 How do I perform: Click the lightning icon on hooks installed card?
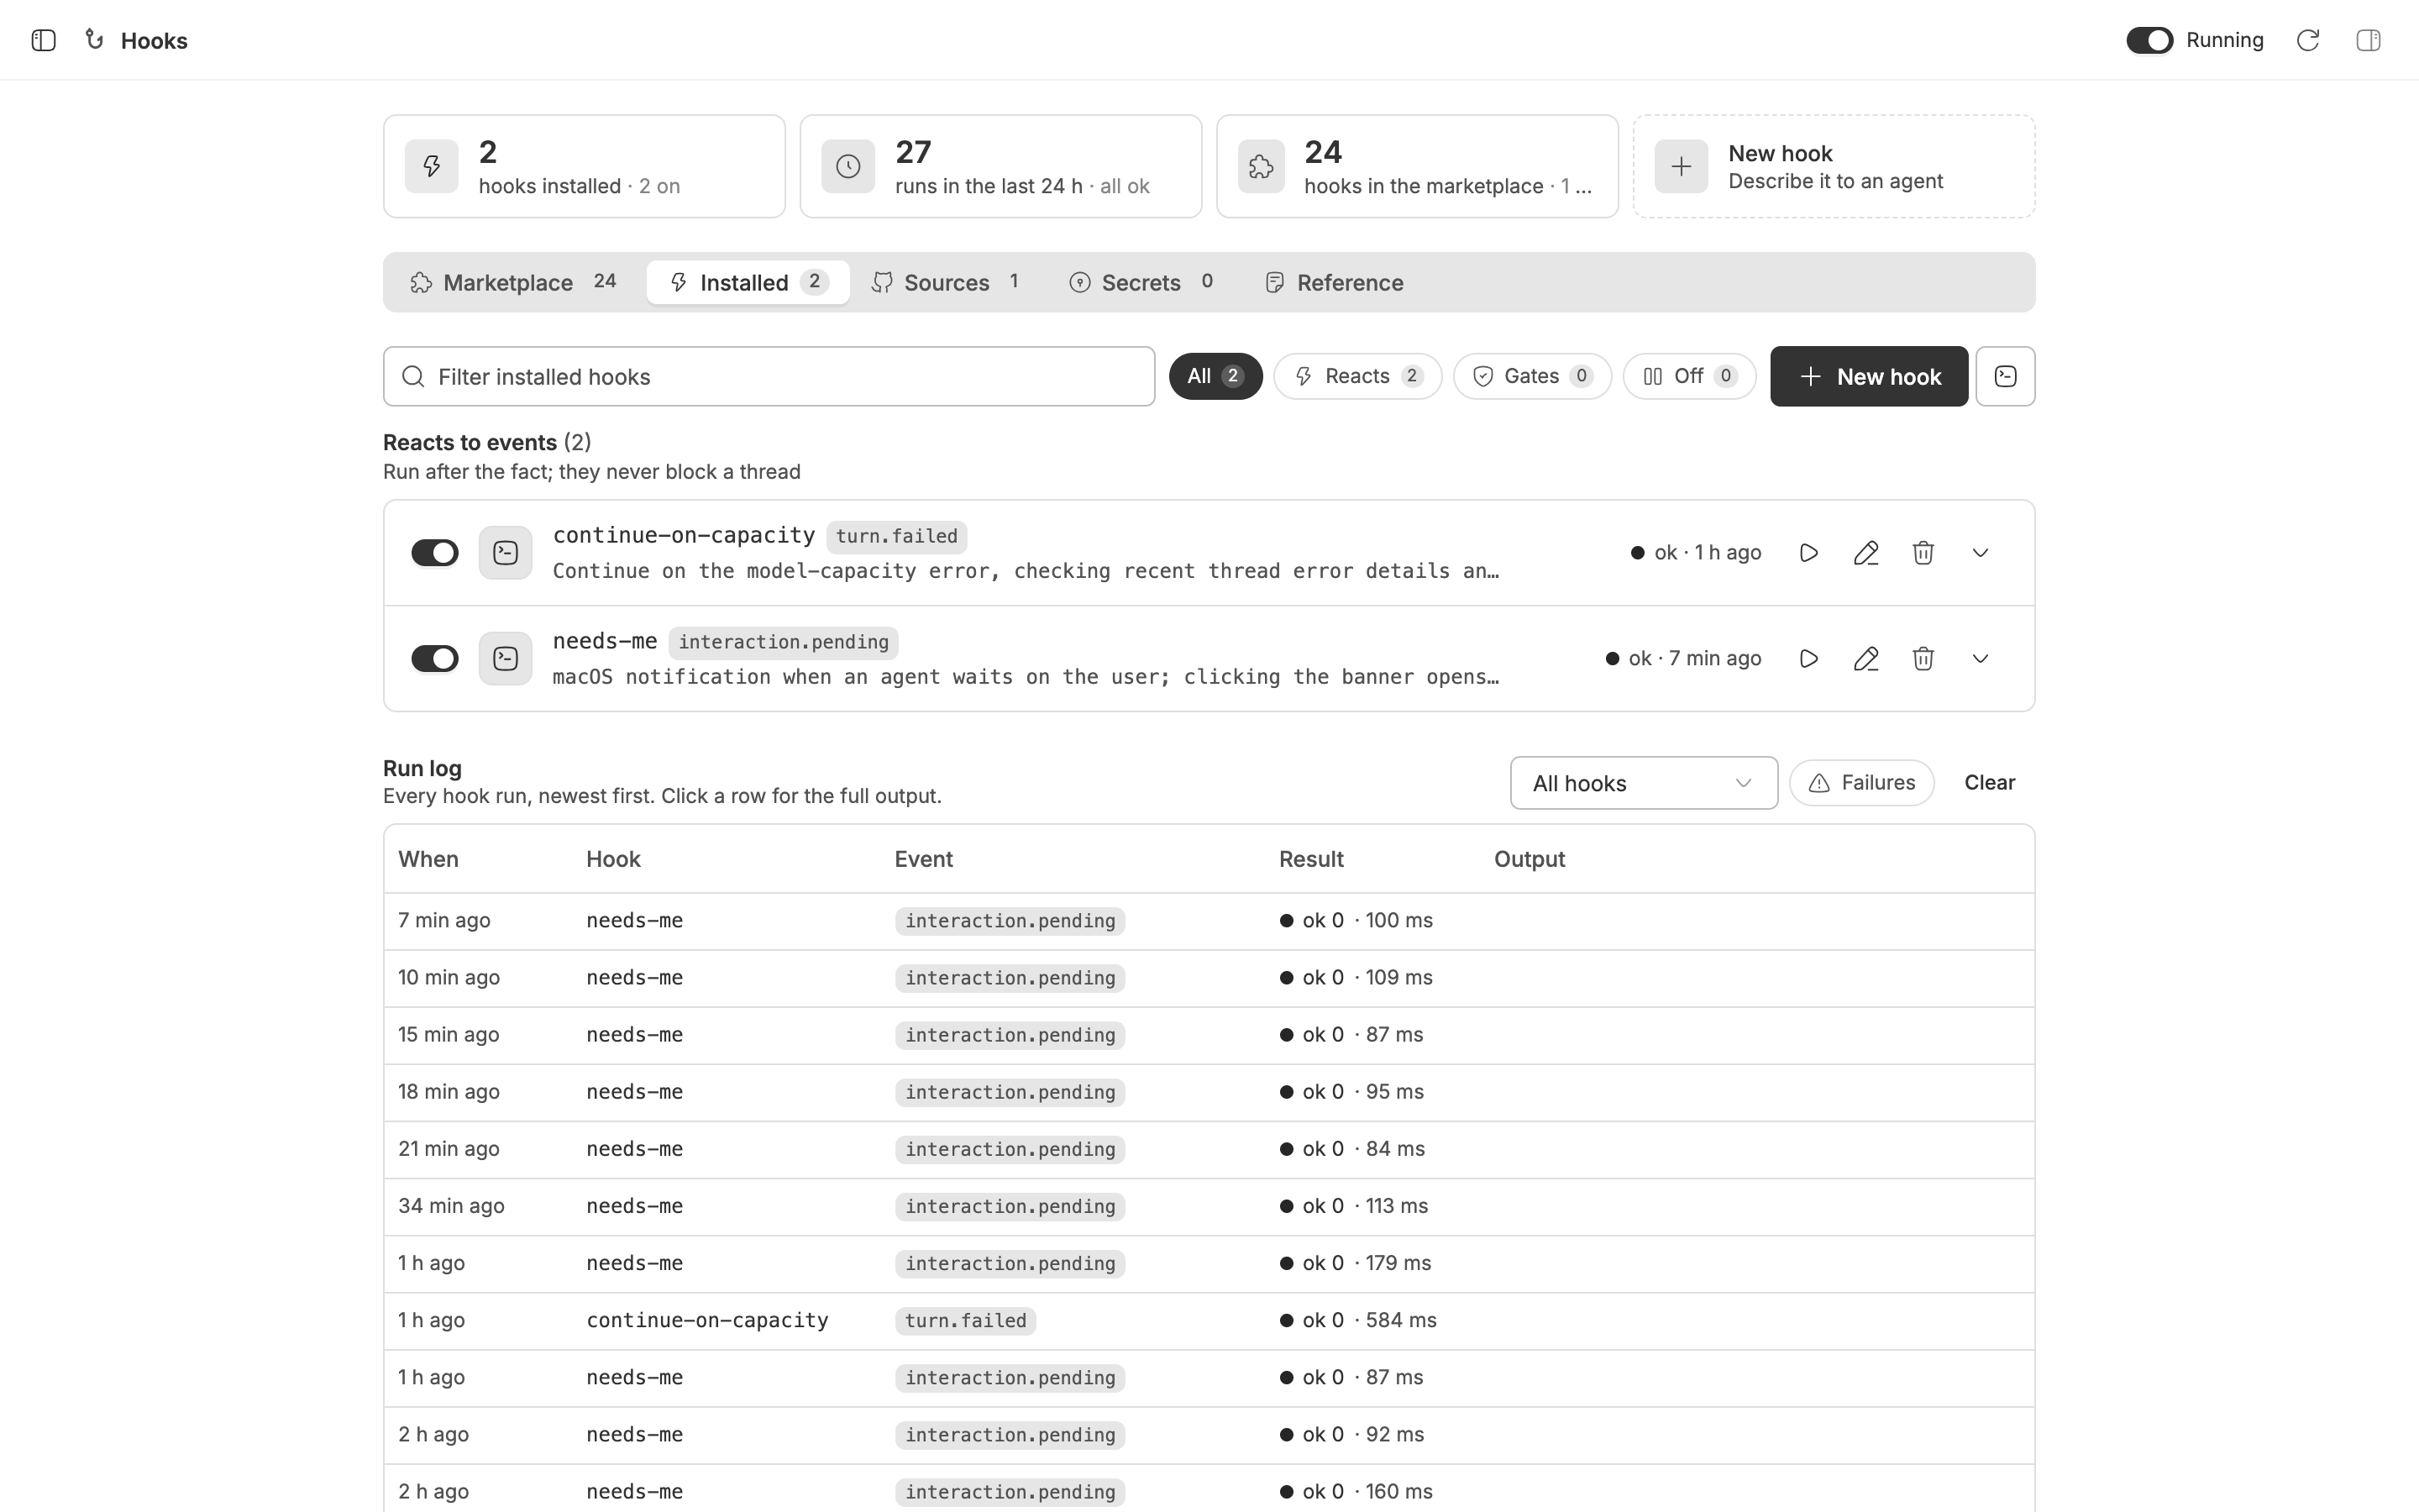[x=432, y=166]
